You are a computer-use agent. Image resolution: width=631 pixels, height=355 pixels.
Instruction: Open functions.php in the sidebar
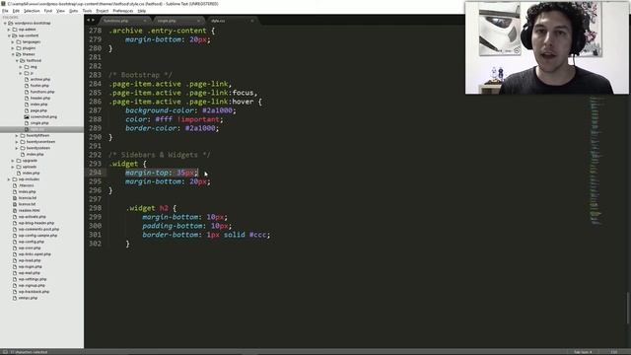pyautogui.click(x=42, y=92)
